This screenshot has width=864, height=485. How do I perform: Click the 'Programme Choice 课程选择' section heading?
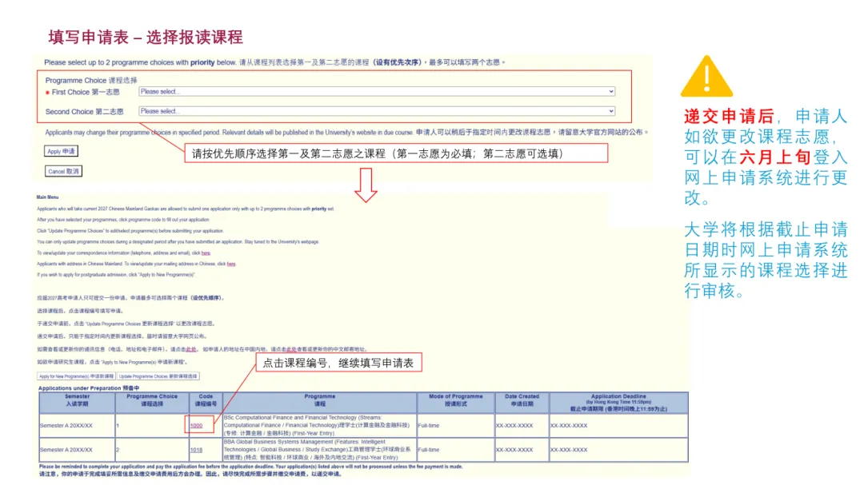(91, 81)
